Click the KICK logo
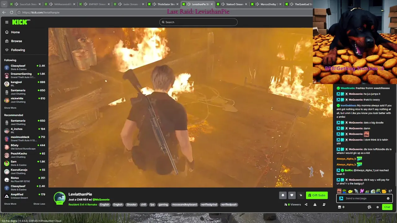397x223 pixels. (21, 22)
